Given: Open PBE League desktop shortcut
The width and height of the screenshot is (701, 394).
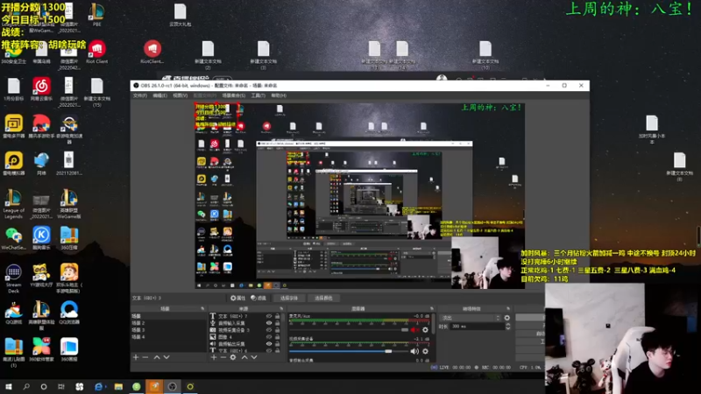Looking at the screenshot, I should pyautogui.click(x=96, y=14).
